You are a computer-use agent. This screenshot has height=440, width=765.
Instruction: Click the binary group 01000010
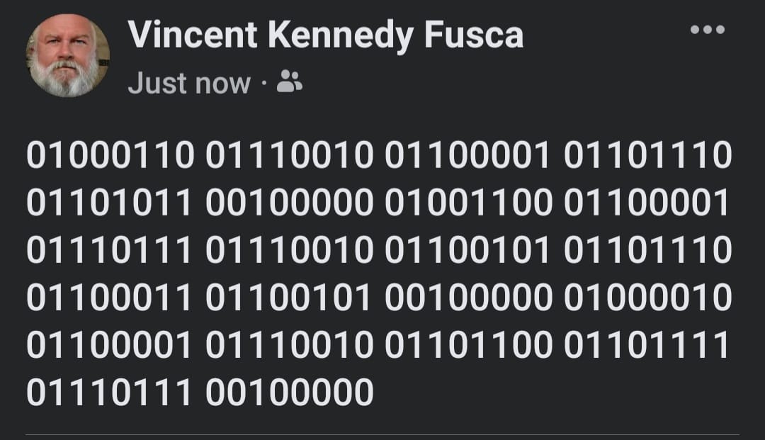[x=647, y=298]
